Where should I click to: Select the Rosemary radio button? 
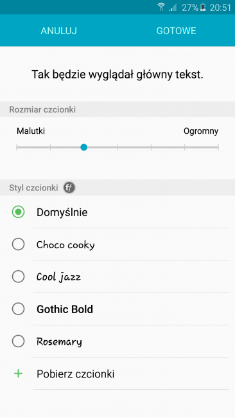click(x=19, y=341)
